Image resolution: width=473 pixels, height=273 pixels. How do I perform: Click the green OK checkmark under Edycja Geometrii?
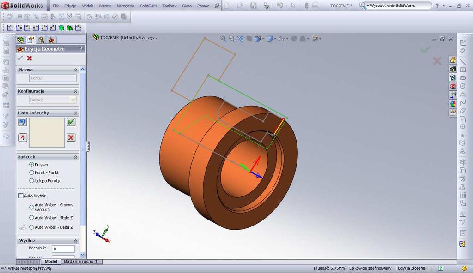pyautogui.click(x=20, y=58)
